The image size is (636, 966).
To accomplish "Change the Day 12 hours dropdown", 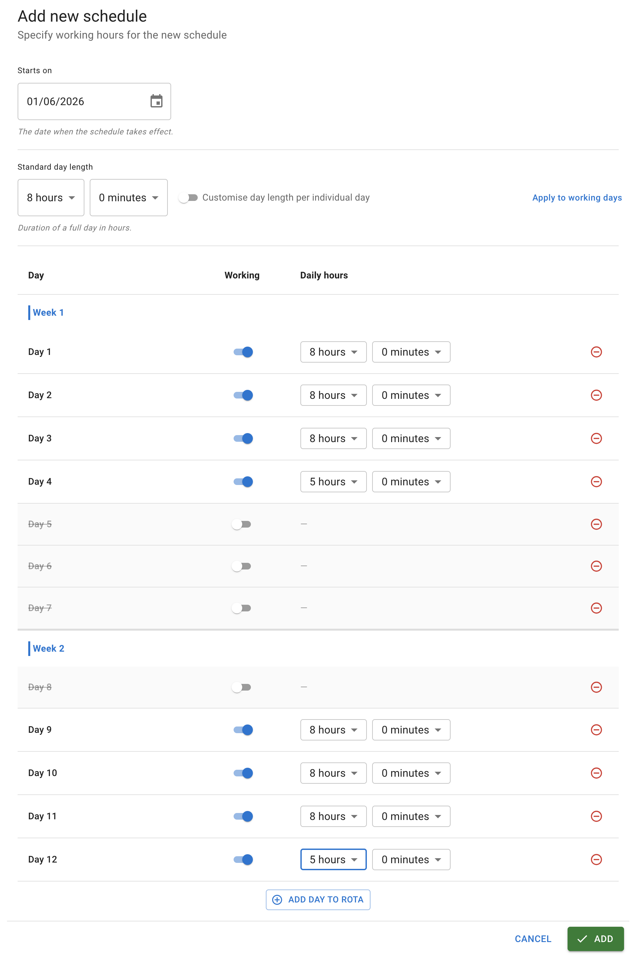I will click(333, 859).
